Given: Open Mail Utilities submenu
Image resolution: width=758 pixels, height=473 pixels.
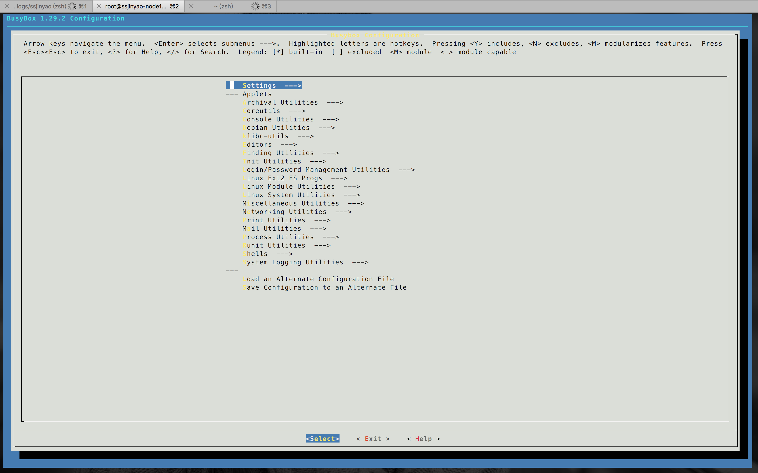Looking at the screenshot, I should click(285, 229).
